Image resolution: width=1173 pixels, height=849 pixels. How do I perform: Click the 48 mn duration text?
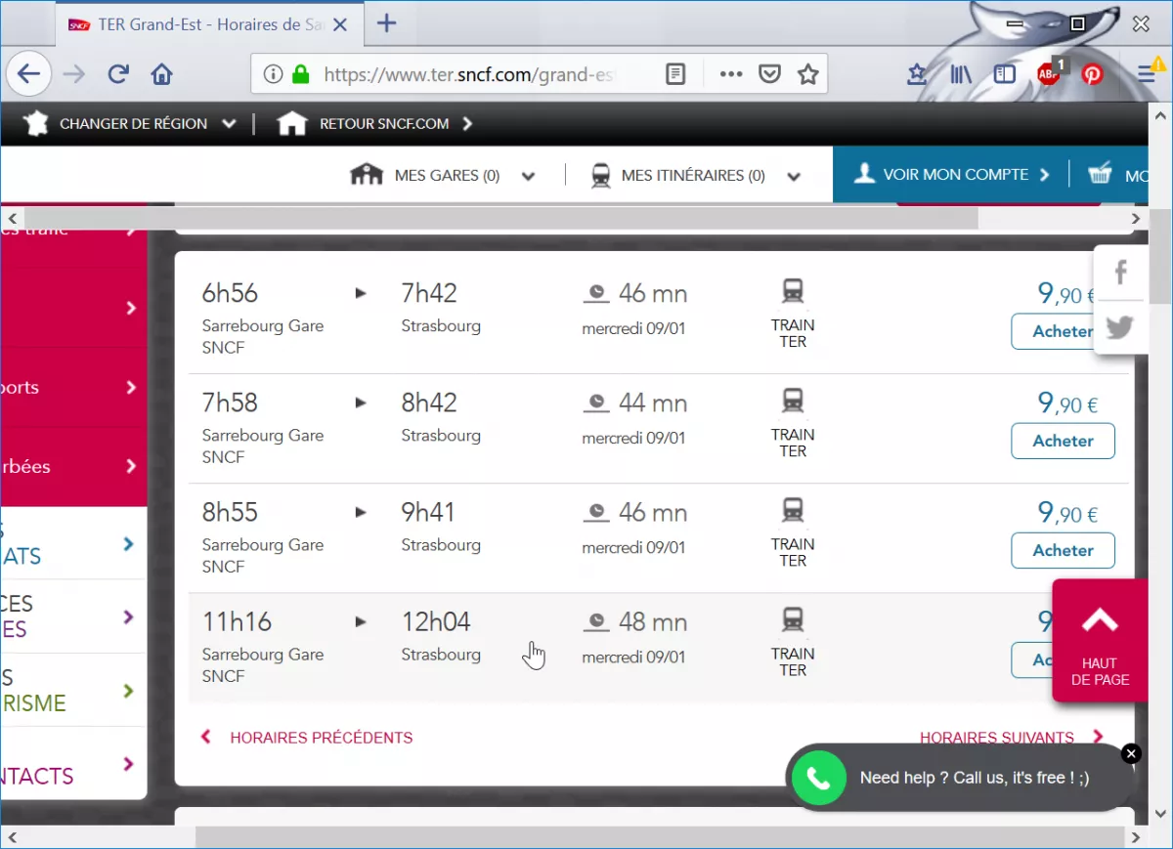point(652,621)
